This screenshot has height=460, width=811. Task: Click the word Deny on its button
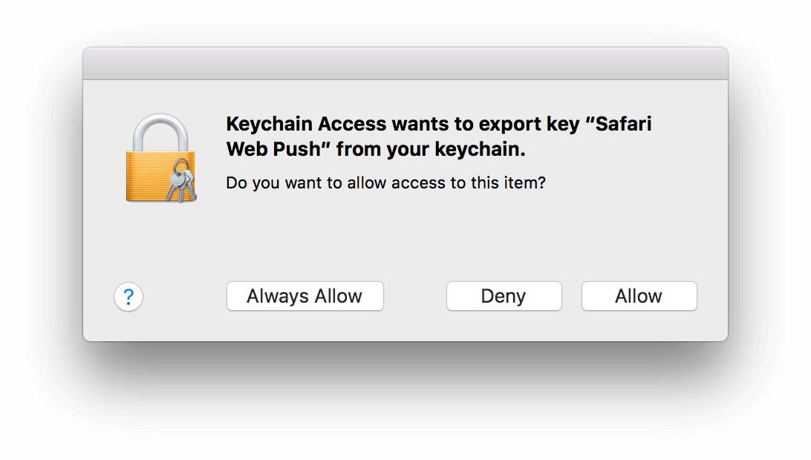(504, 297)
